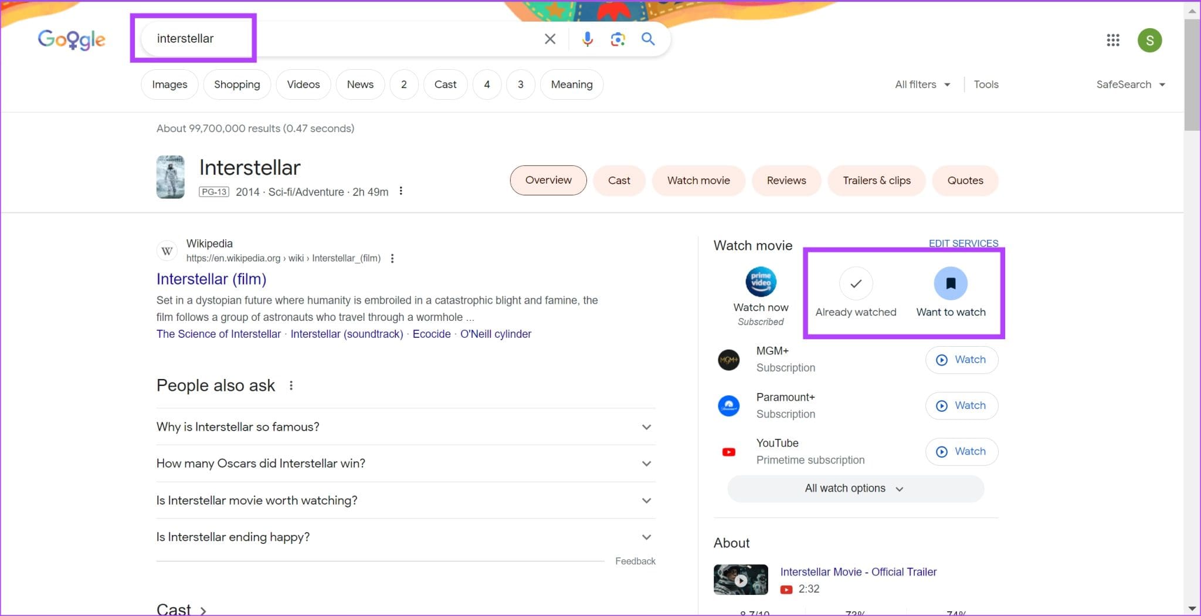Open the three-dot menu on the Wikipedia result

click(x=392, y=258)
